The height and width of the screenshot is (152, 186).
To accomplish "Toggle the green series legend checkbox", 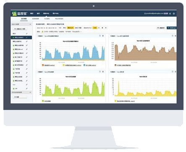I will [x=43, y=101].
